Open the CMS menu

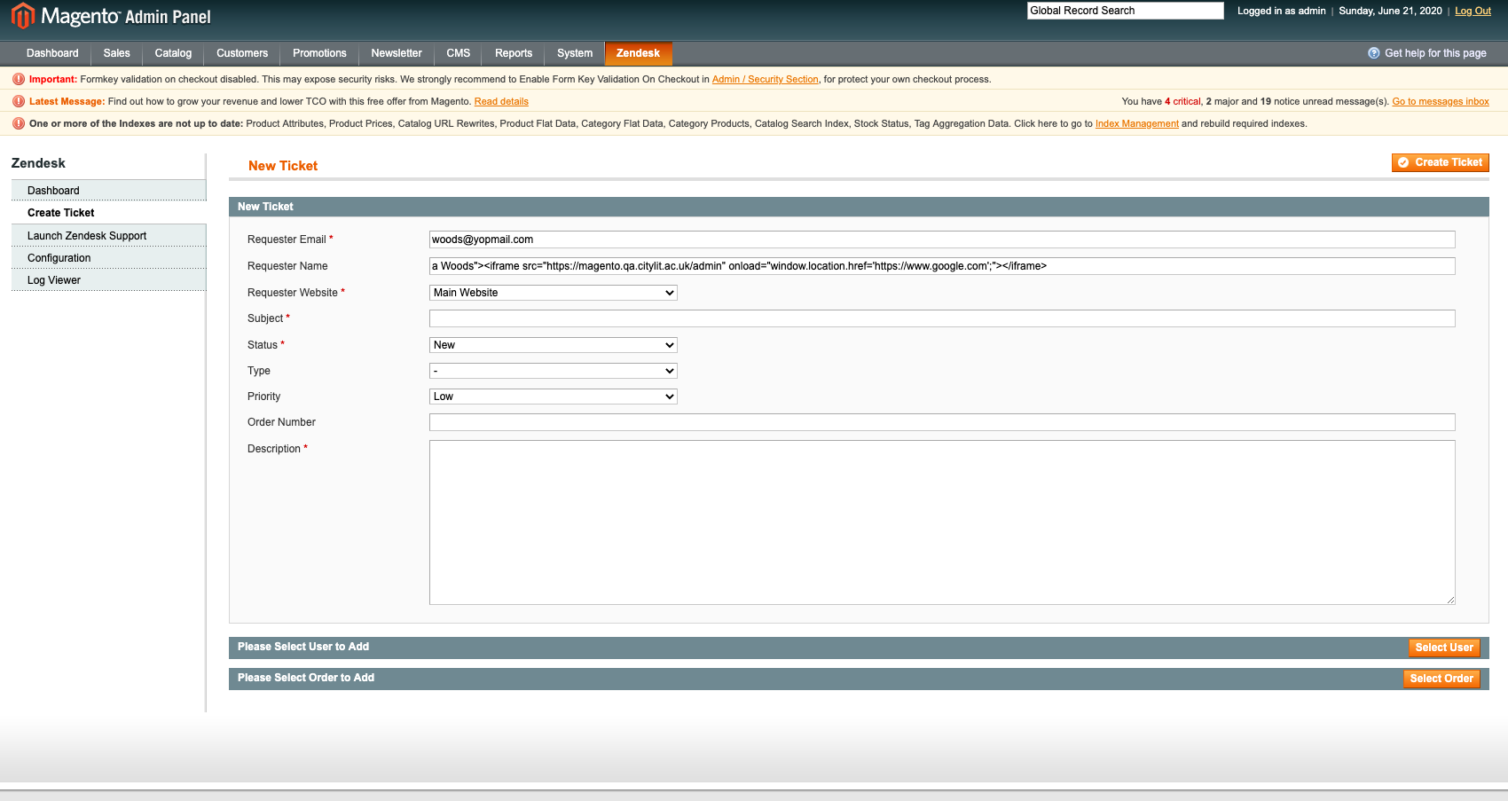(x=459, y=53)
